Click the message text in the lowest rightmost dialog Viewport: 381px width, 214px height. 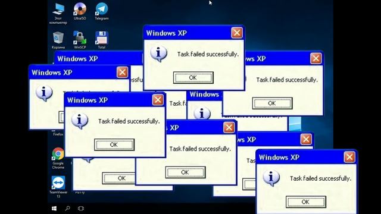320,178
